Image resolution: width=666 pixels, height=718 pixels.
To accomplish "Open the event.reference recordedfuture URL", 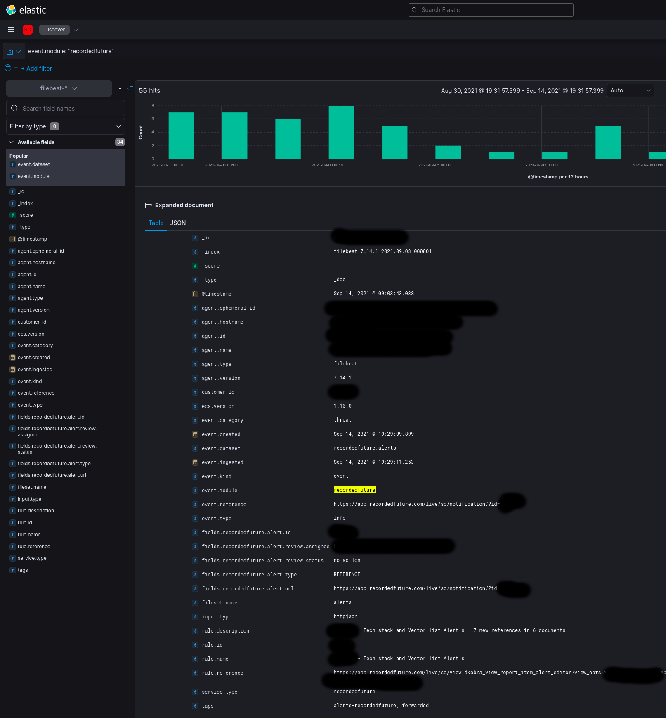I will coord(416,504).
